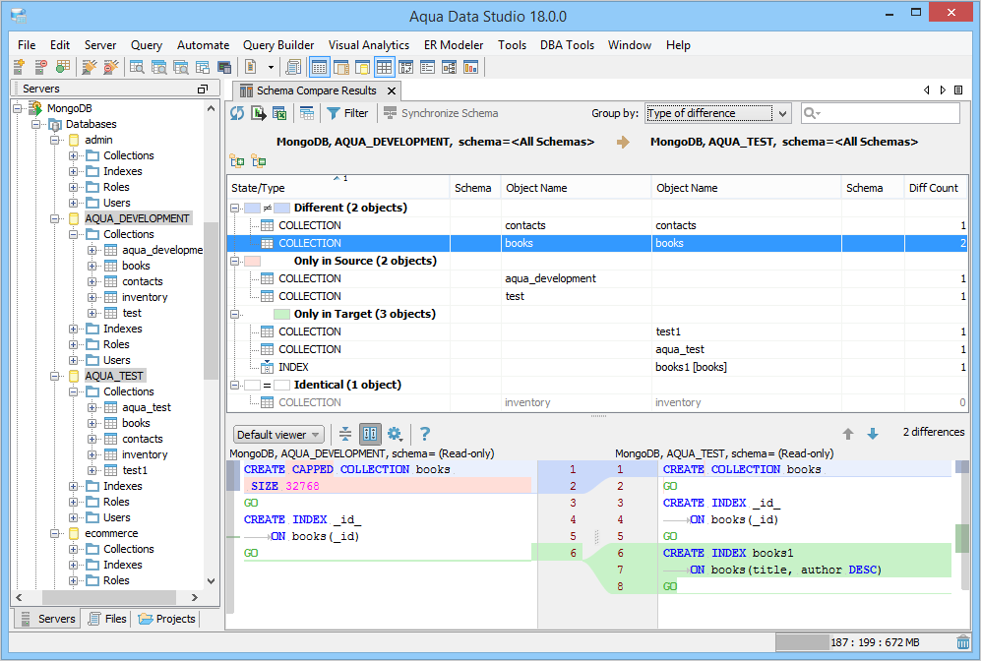Screen dimensions: 981x661
Task: Open the DBA Tools menu
Action: click(x=567, y=45)
